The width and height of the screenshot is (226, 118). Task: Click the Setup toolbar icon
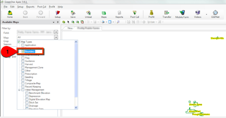coord(57,14)
